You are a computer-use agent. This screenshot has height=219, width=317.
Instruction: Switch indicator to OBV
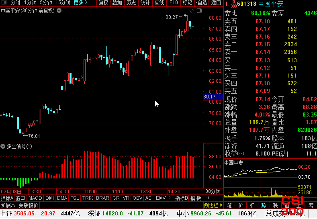click(137, 198)
